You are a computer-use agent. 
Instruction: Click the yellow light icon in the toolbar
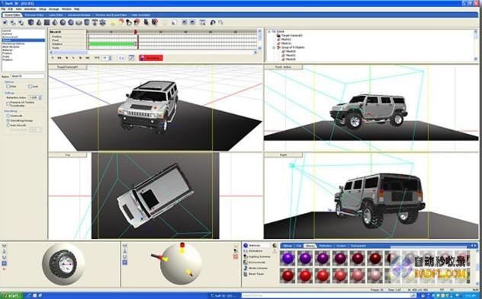point(113,22)
